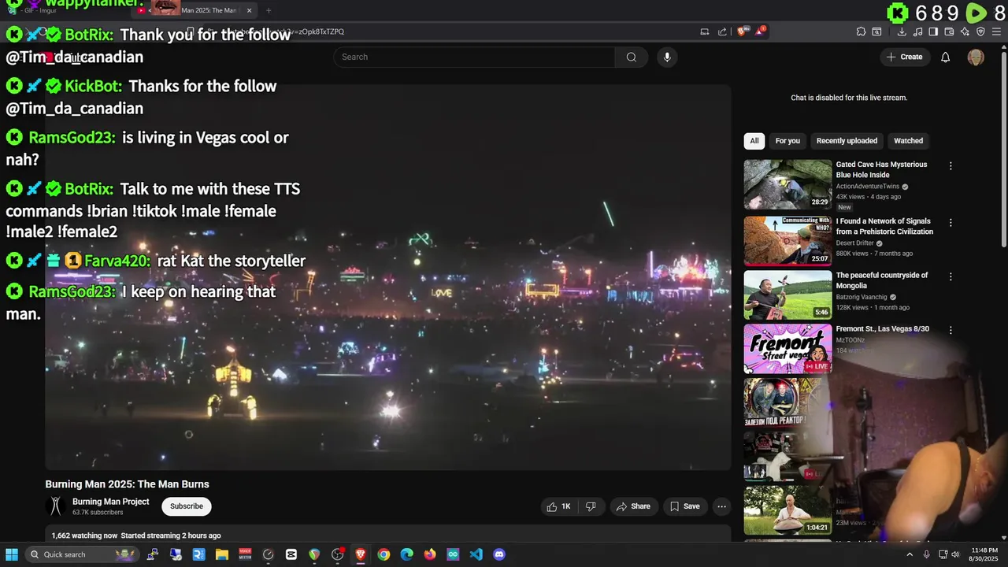The width and height of the screenshot is (1008, 567).
Task: Open browser downloads icon
Action: (x=902, y=31)
